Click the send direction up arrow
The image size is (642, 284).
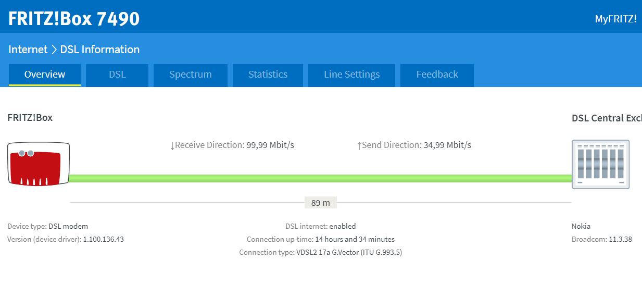359,145
